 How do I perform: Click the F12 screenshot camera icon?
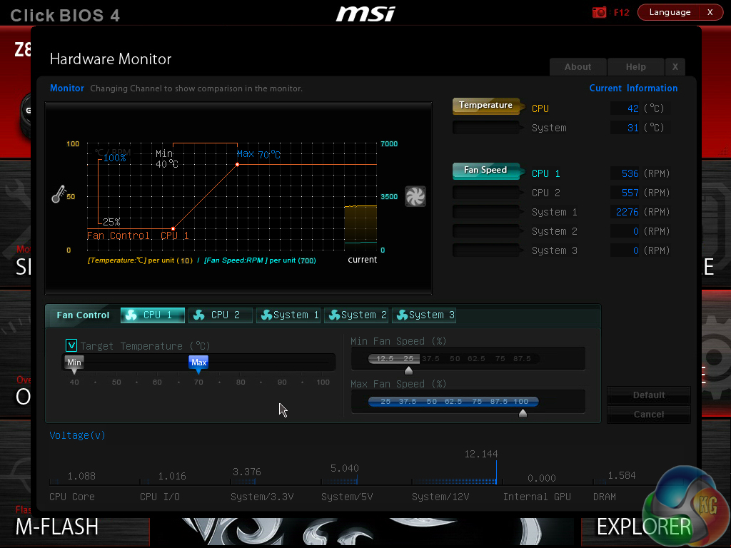point(598,12)
